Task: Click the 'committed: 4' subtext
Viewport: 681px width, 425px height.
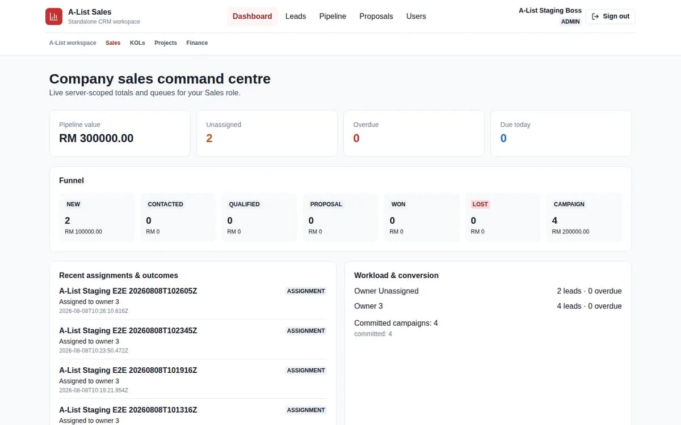Action: (x=373, y=334)
